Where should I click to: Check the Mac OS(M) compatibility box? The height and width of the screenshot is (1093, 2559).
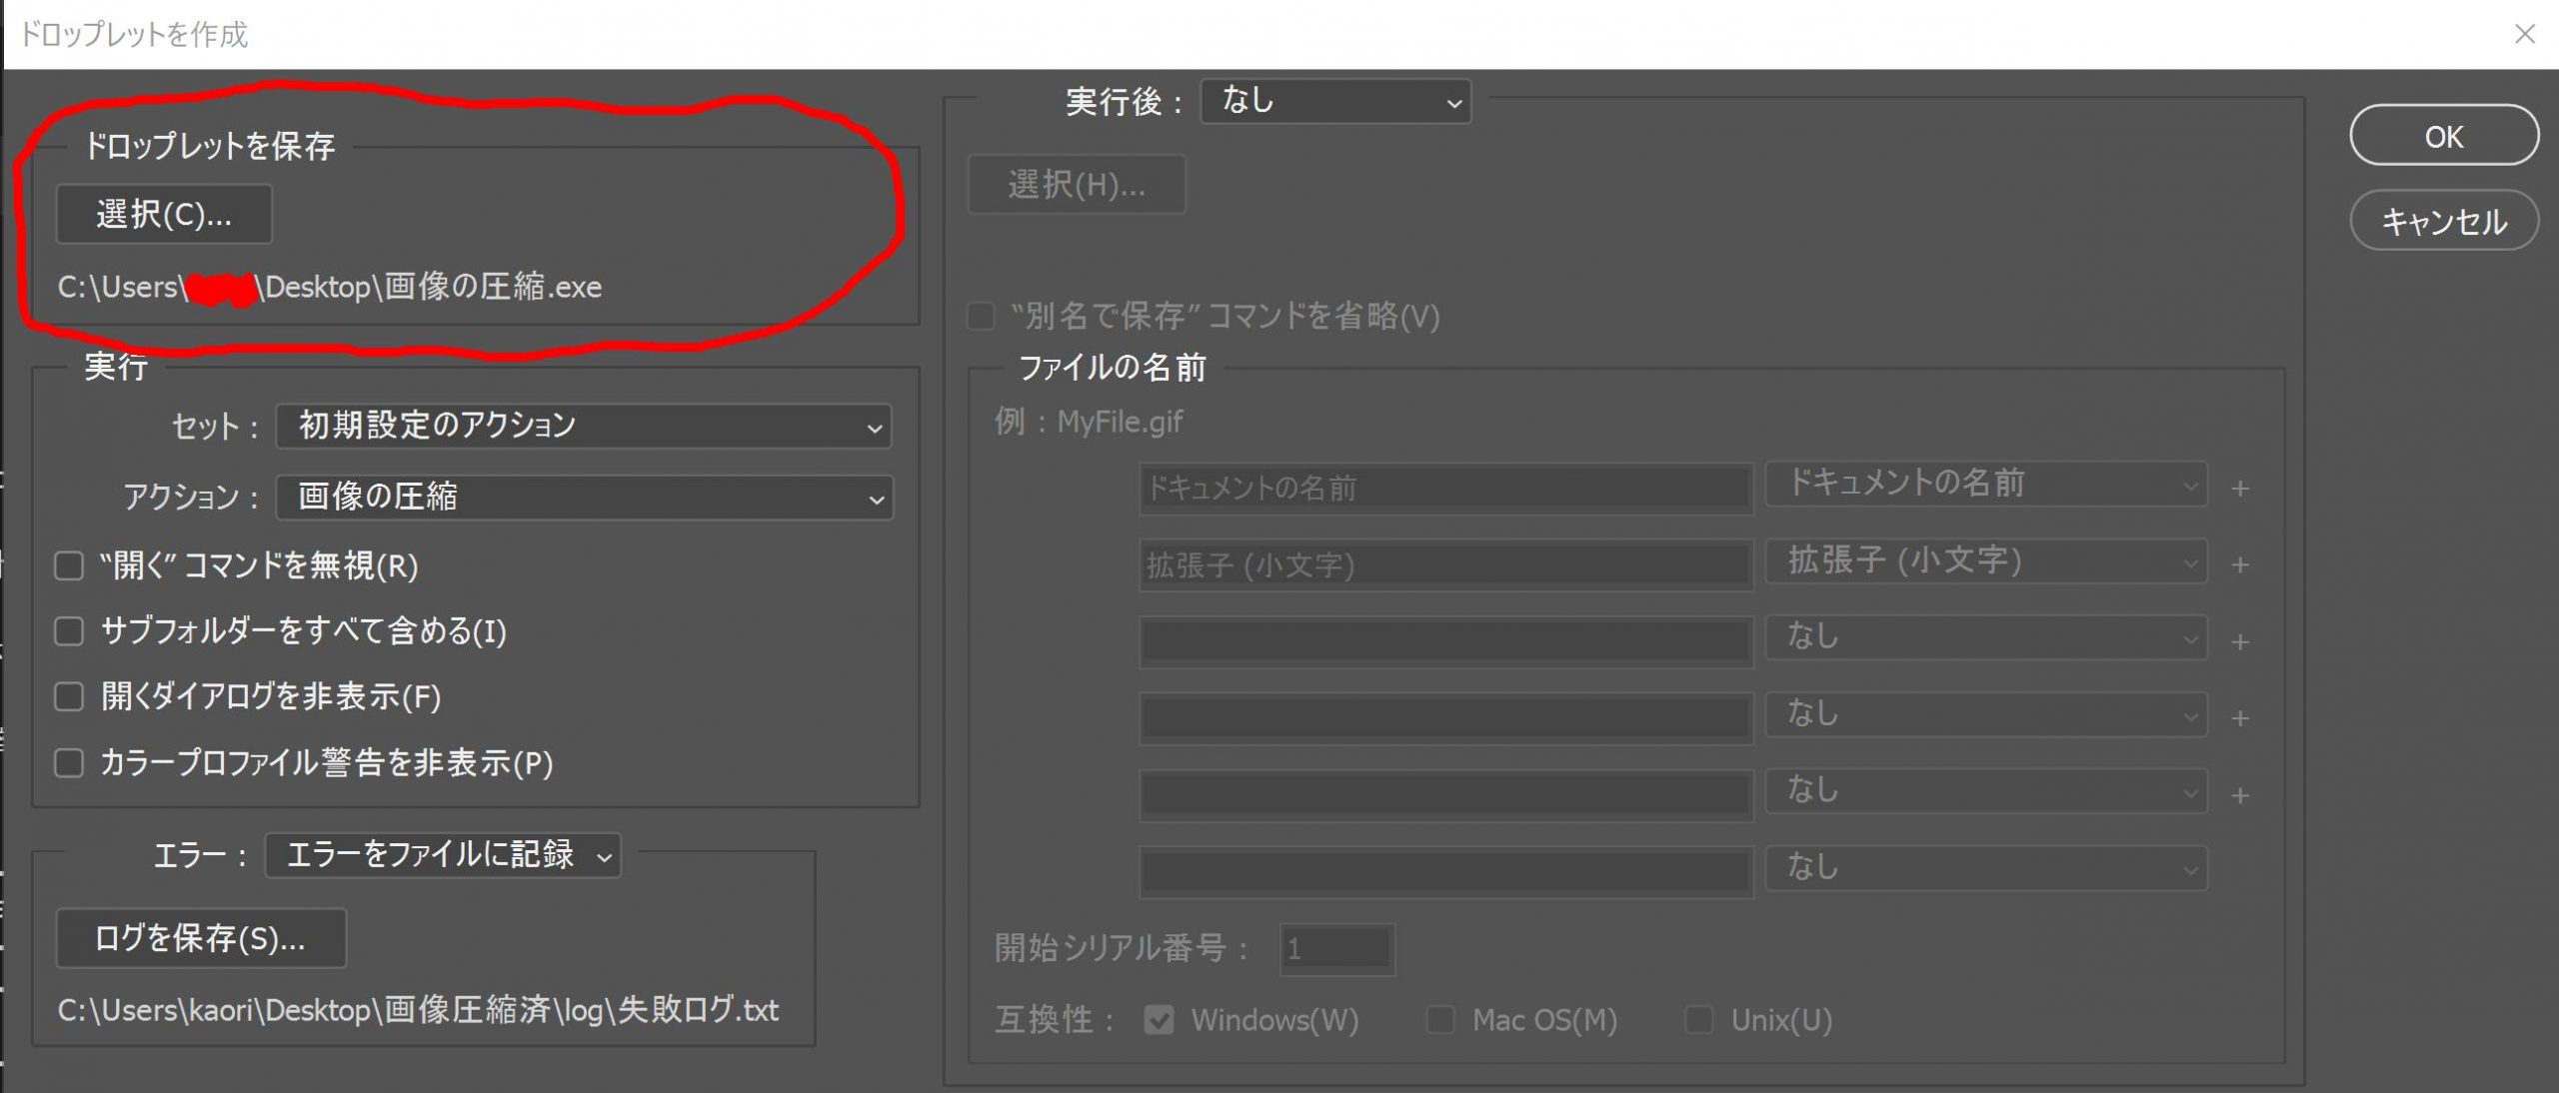point(1440,1020)
